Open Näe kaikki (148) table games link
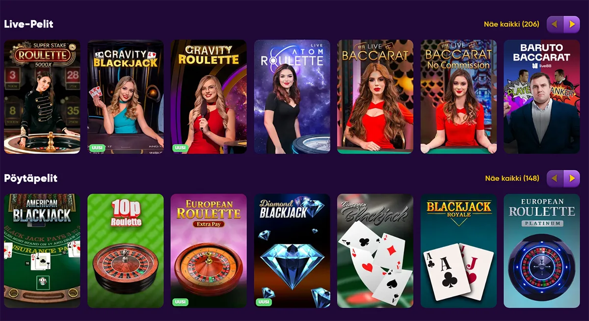The width and height of the screenshot is (589, 321). (x=512, y=178)
